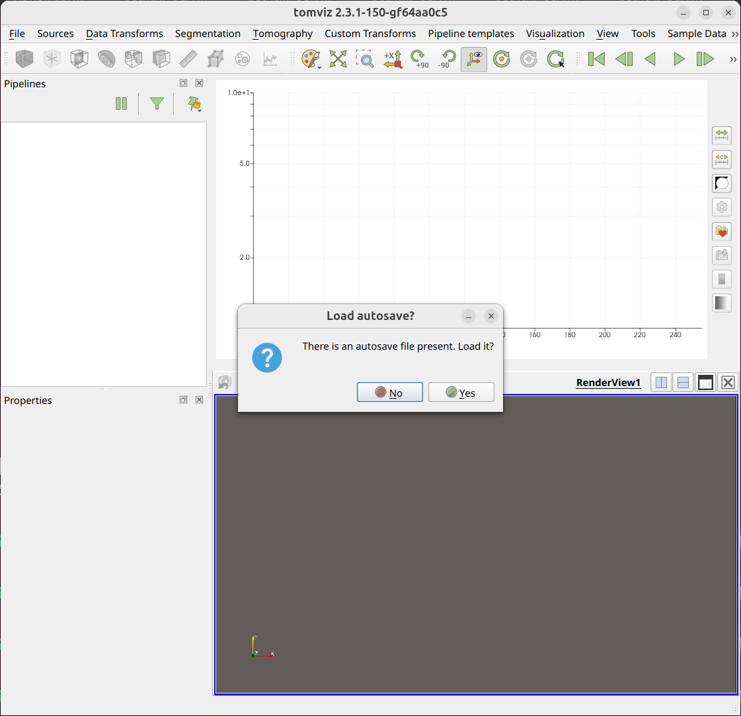
Task: Float the Properties panel
Action: coord(183,400)
